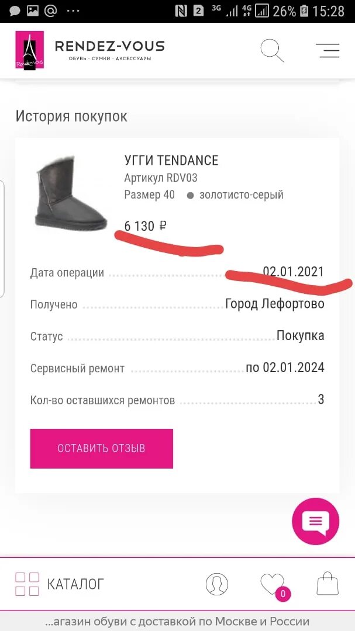Tap the Rendez-Vous Eiffel tower logo

click(29, 50)
